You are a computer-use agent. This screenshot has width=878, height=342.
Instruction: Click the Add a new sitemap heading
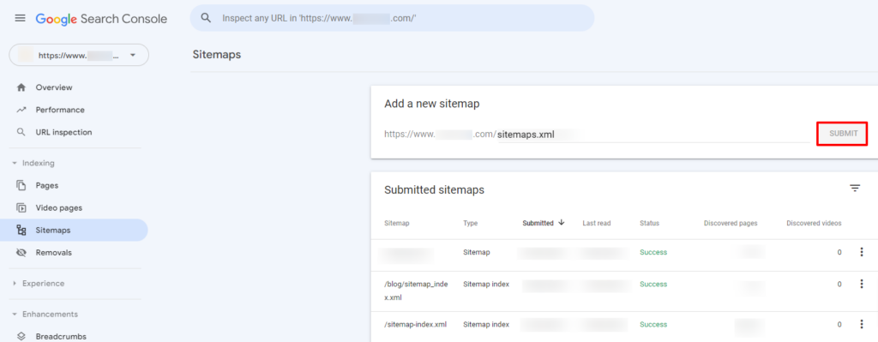click(x=432, y=104)
